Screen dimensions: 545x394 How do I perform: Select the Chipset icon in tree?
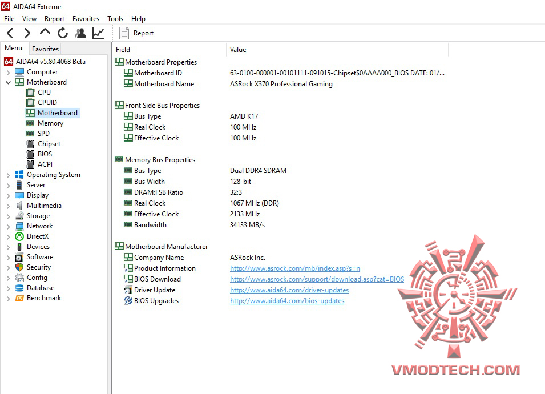30,144
